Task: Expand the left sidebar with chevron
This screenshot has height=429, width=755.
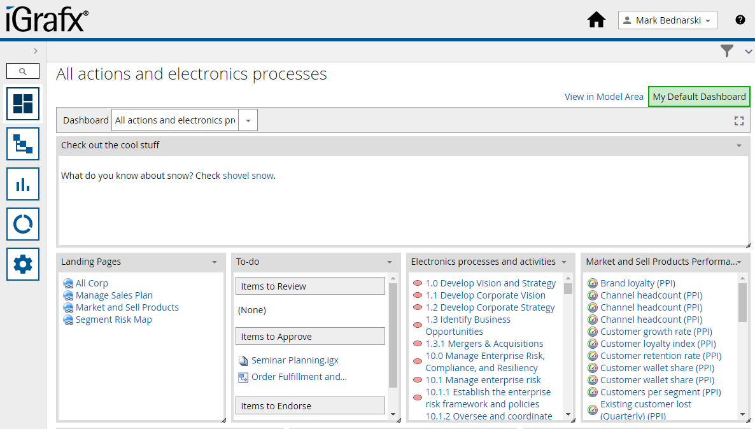Action: 36,51
